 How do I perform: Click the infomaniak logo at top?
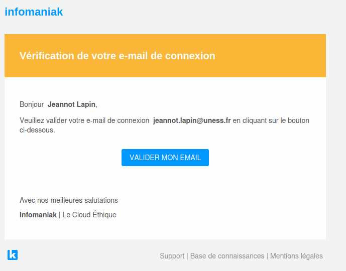click(34, 12)
